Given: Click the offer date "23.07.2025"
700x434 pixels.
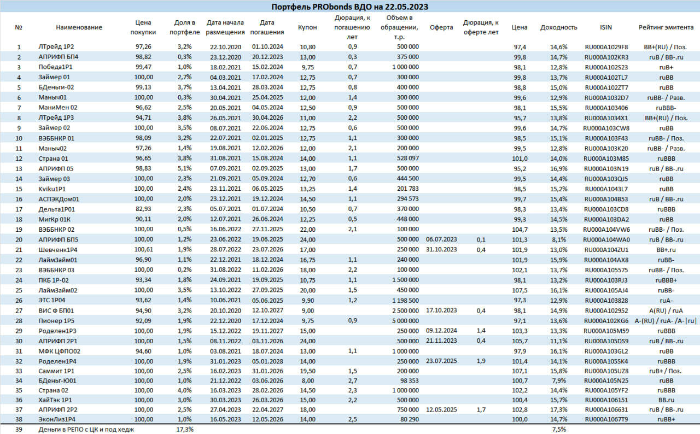Looking at the screenshot, I should pyautogui.click(x=441, y=361).
